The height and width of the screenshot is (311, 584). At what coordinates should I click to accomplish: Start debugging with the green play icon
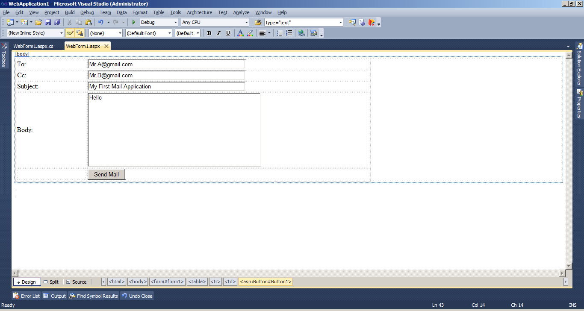tap(134, 22)
